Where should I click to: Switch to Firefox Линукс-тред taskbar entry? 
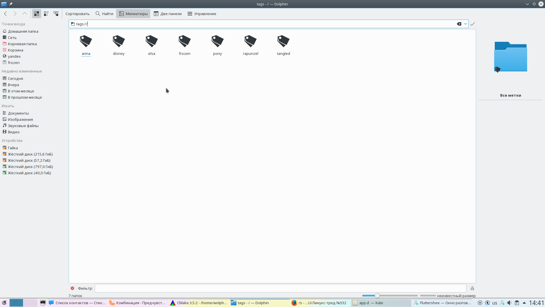click(320, 303)
